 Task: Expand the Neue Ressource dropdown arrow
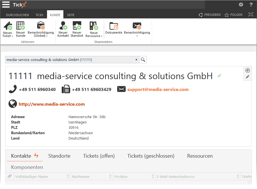pos(102,36)
